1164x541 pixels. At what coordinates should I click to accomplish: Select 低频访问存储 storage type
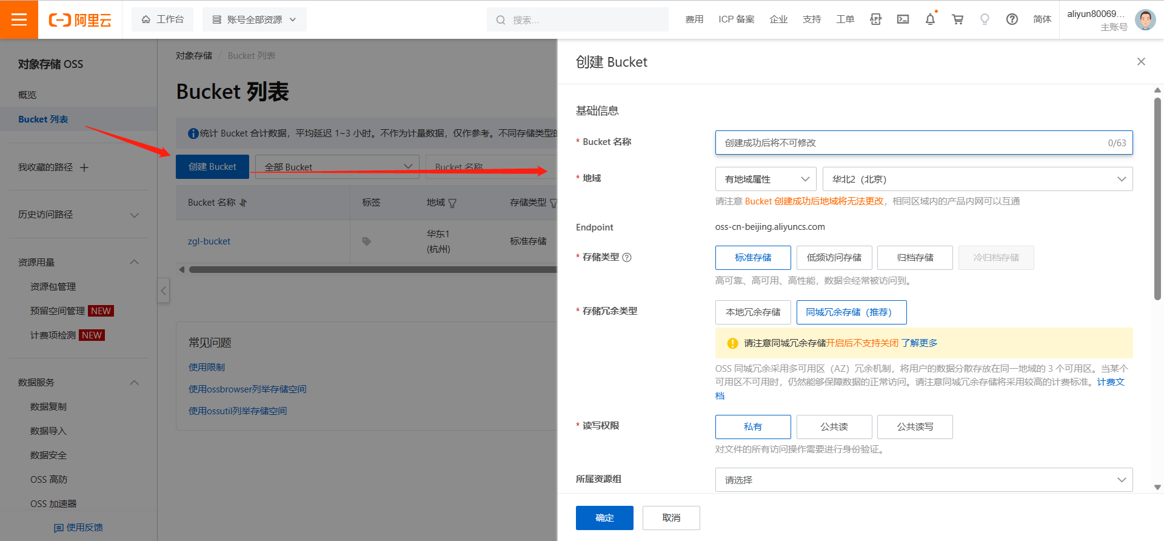click(x=834, y=258)
